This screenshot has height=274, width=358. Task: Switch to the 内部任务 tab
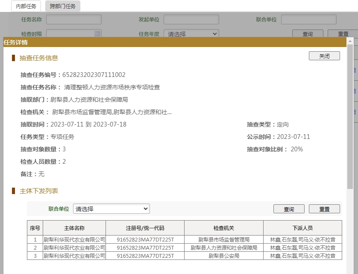pos(26,6)
